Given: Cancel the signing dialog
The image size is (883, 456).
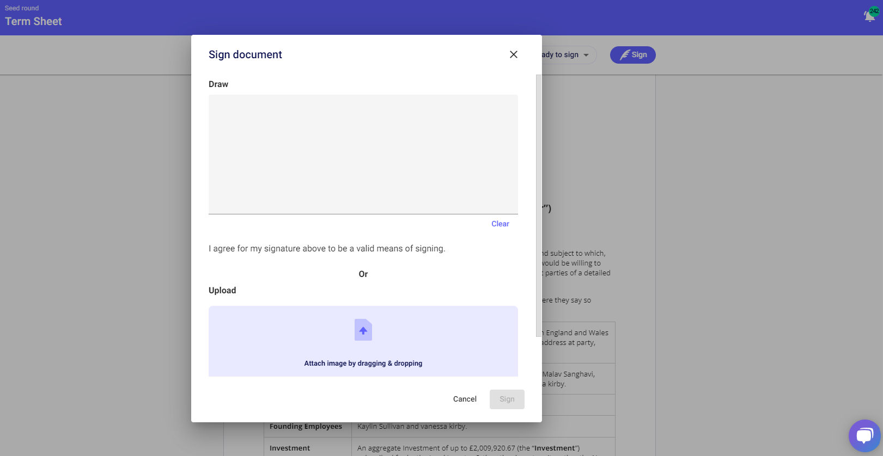Looking at the screenshot, I should 465,399.
